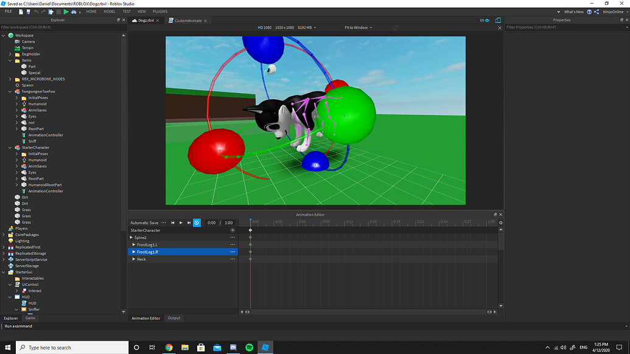Open the Fit to Window dropdown

(x=358, y=28)
